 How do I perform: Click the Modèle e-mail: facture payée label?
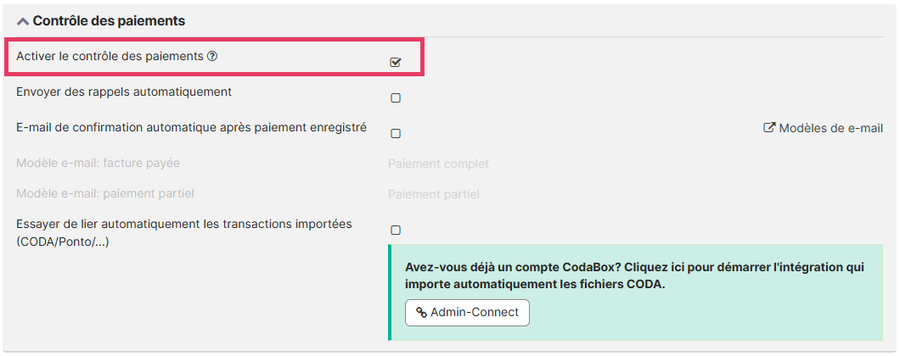98,163
